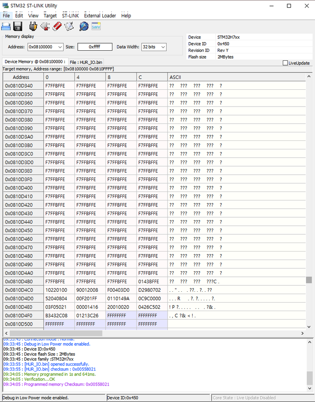Click the Address text field 0x08100000
Screen dimensions: 315x402
tap(42, 47)
